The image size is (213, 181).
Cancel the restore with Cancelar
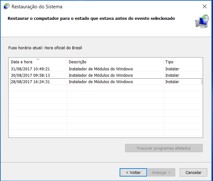pyautogui.click(x=193, y=172)
